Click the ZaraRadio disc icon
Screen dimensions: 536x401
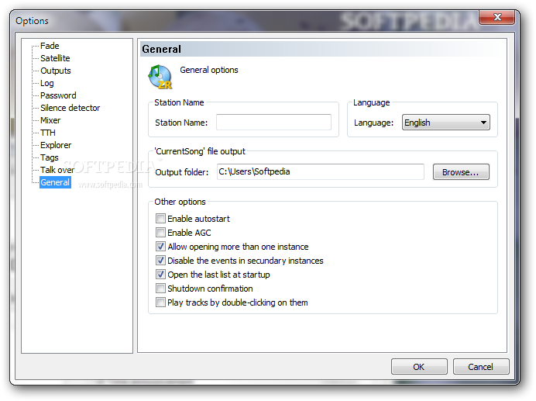160,77
